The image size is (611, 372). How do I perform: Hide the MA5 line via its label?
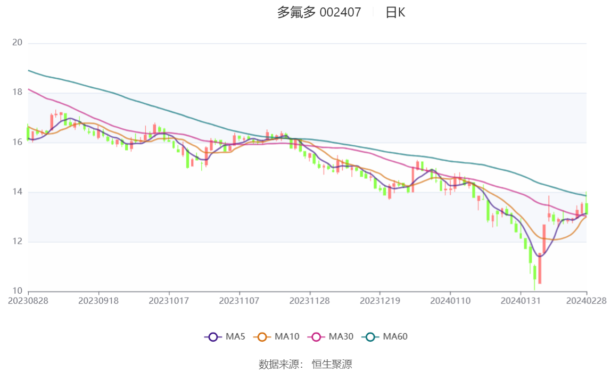[x=235, y=336]
